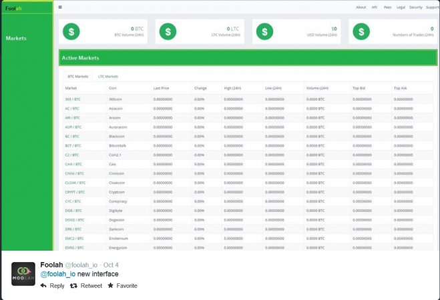
Task: Open the ARI / BTC market
Action: [72, 117]
